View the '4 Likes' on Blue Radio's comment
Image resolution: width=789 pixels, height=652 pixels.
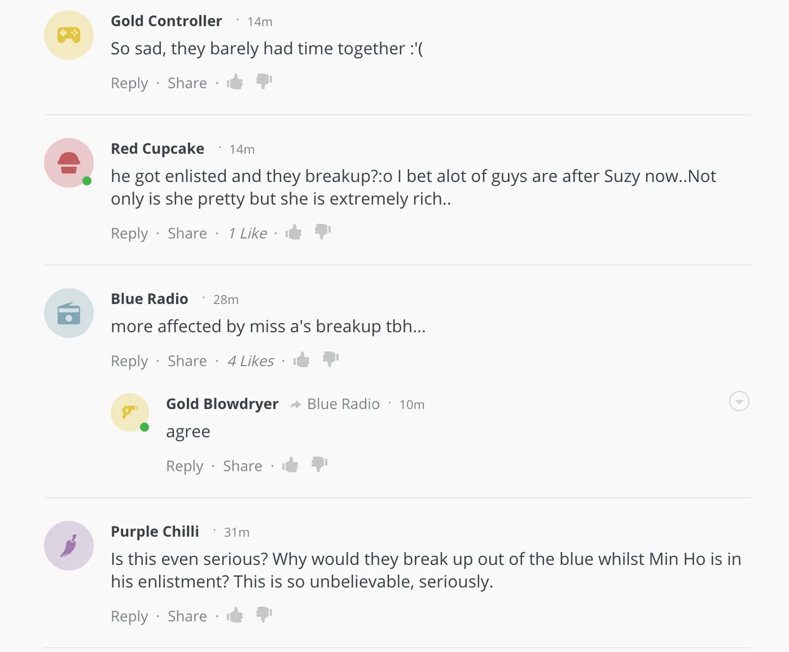coord(251,361)
